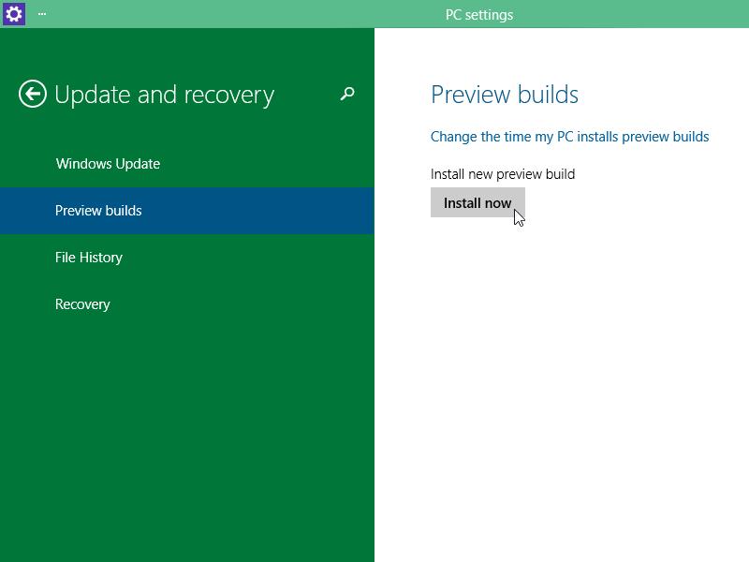Click the Install new preview build label
Image resolution: width=749 pixels, height=562 pixels.
503,174
